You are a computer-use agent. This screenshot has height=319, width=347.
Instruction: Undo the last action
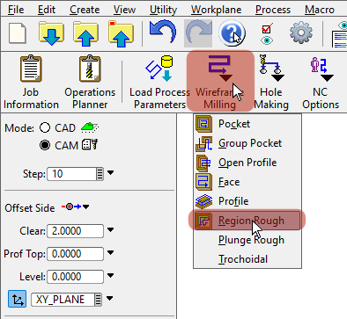pos(163,33)
